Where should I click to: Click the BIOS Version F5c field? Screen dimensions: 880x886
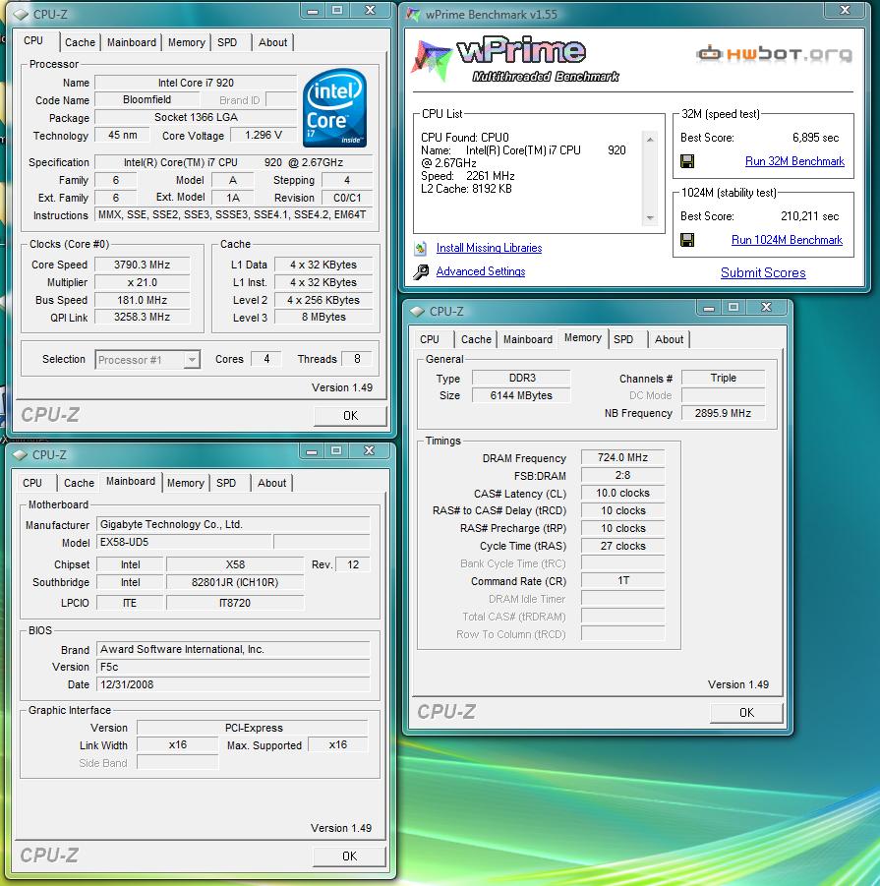click(233, 668)
